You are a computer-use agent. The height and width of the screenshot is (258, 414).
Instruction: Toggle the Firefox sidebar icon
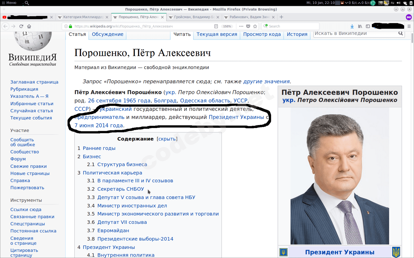click(x=368, y=26)
